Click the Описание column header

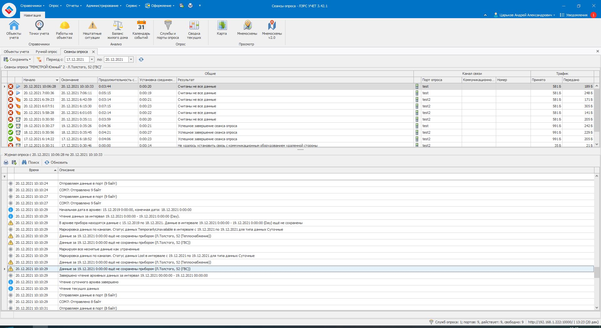click(326, 170)
